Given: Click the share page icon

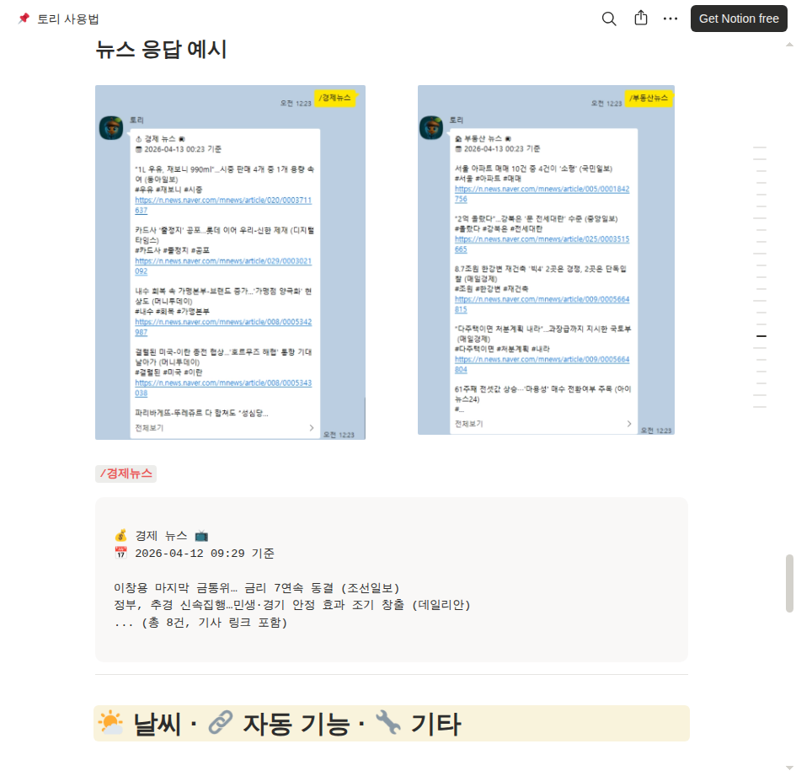Looking at the screenshot, I should tap(641, 19).
